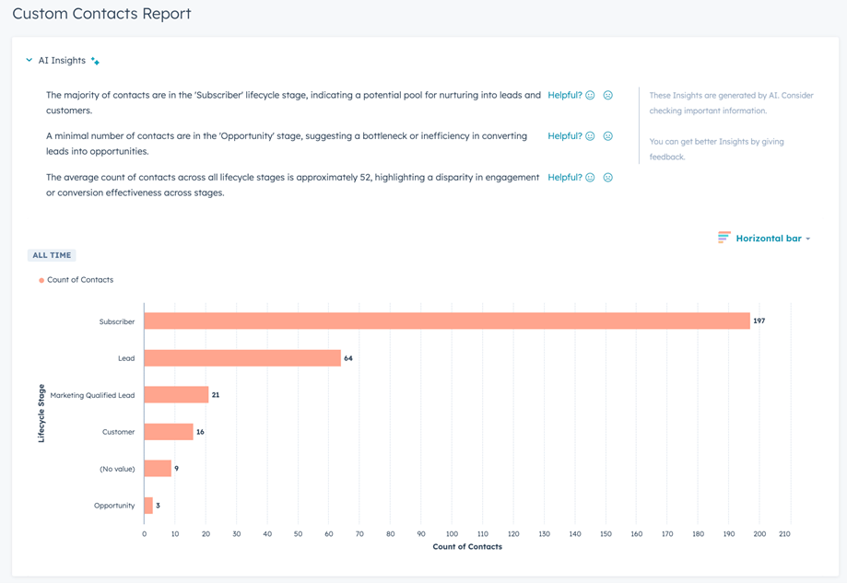This screenshot has height=583, width=847.
Task: Click the horizontal bar chart type icon
Action: coord(723,238)
